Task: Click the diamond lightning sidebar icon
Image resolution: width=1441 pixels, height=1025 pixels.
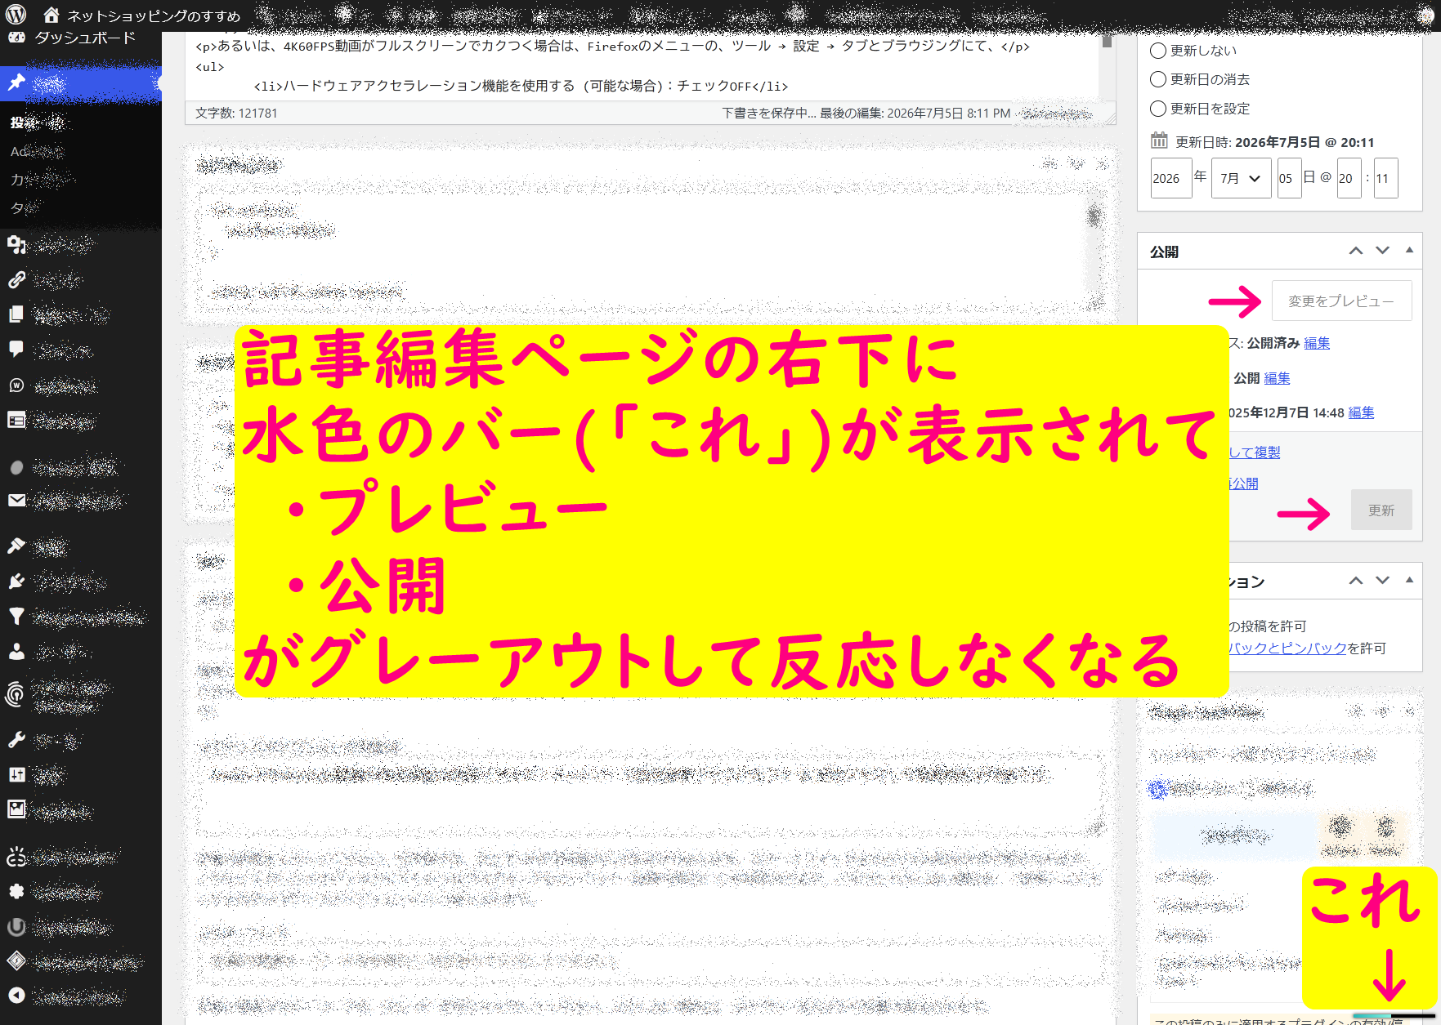Action: 16,961
